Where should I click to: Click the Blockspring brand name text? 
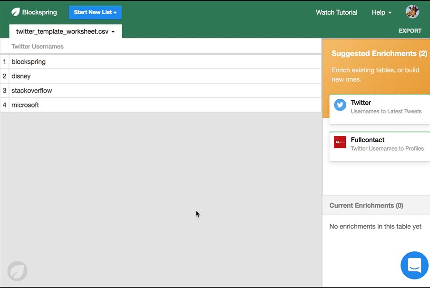click(39, 12)
